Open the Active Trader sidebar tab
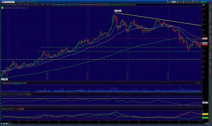 tap(210, 29)
